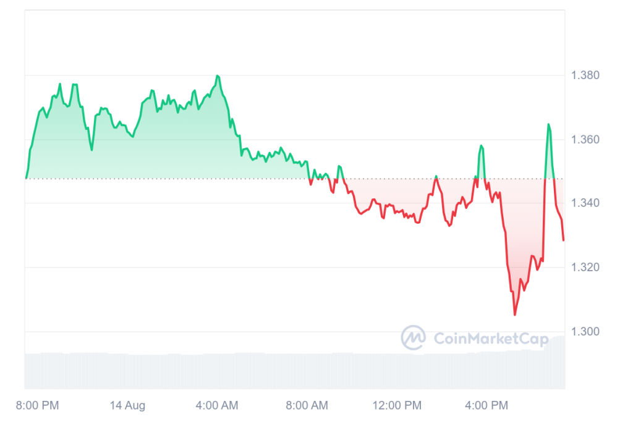
Task: Click the CoinMarketCap logo icon
Action: [413, 337]
